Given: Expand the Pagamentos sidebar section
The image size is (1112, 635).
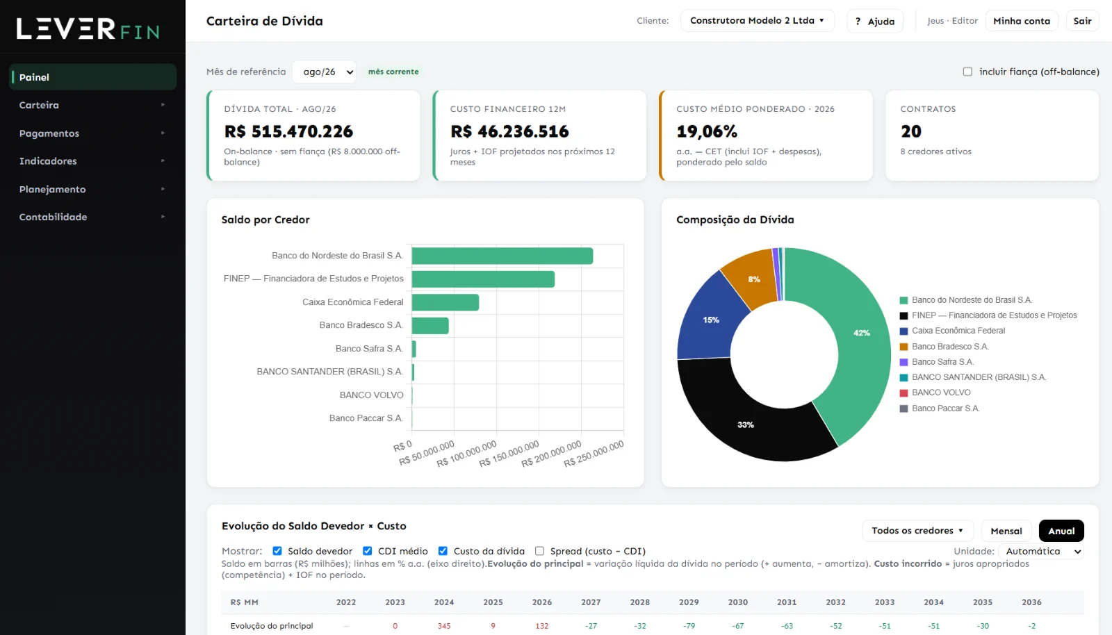Looking at the screenshot, I should [x=92, y=133].
